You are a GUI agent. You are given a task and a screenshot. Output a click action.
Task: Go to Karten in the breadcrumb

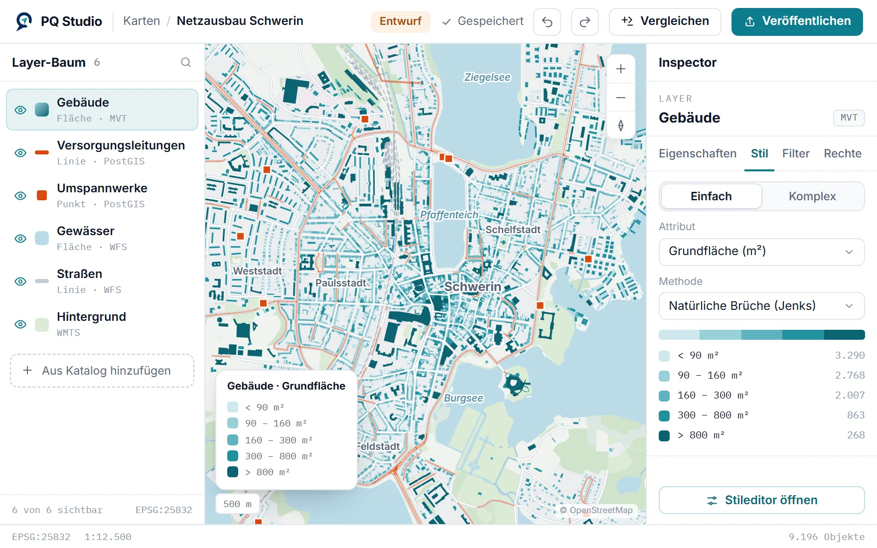click(x=142, y=21)
